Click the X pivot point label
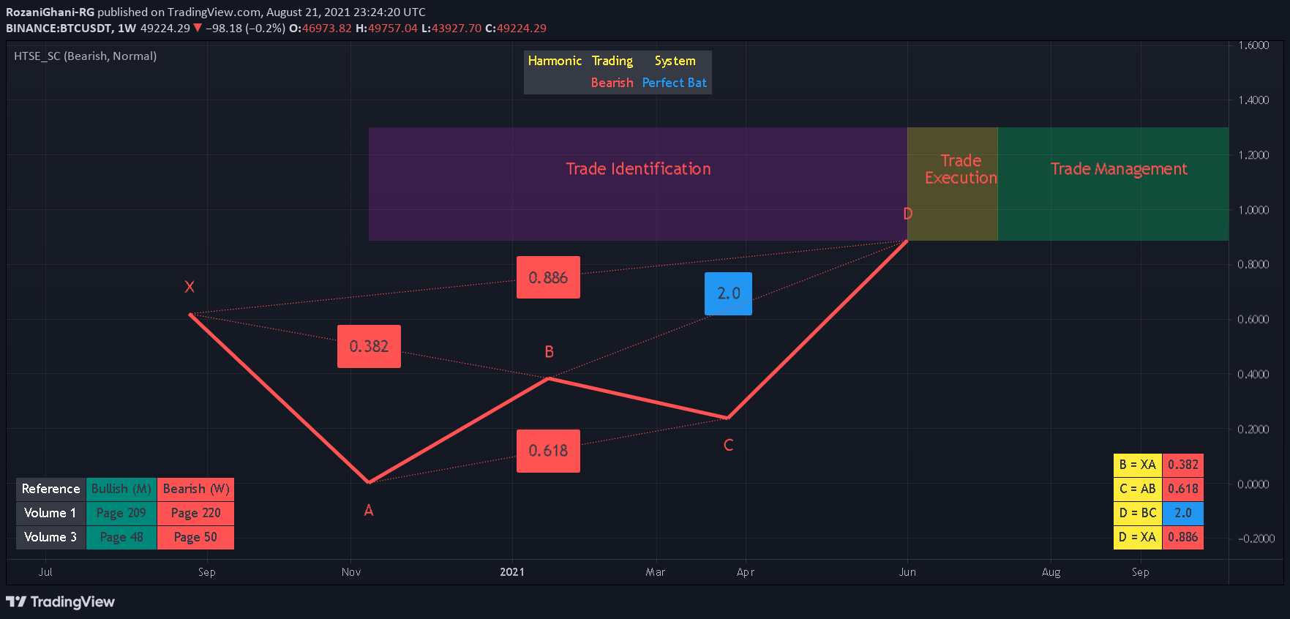The height and width of the screenshot is (619, 1290). pos(190,287)
